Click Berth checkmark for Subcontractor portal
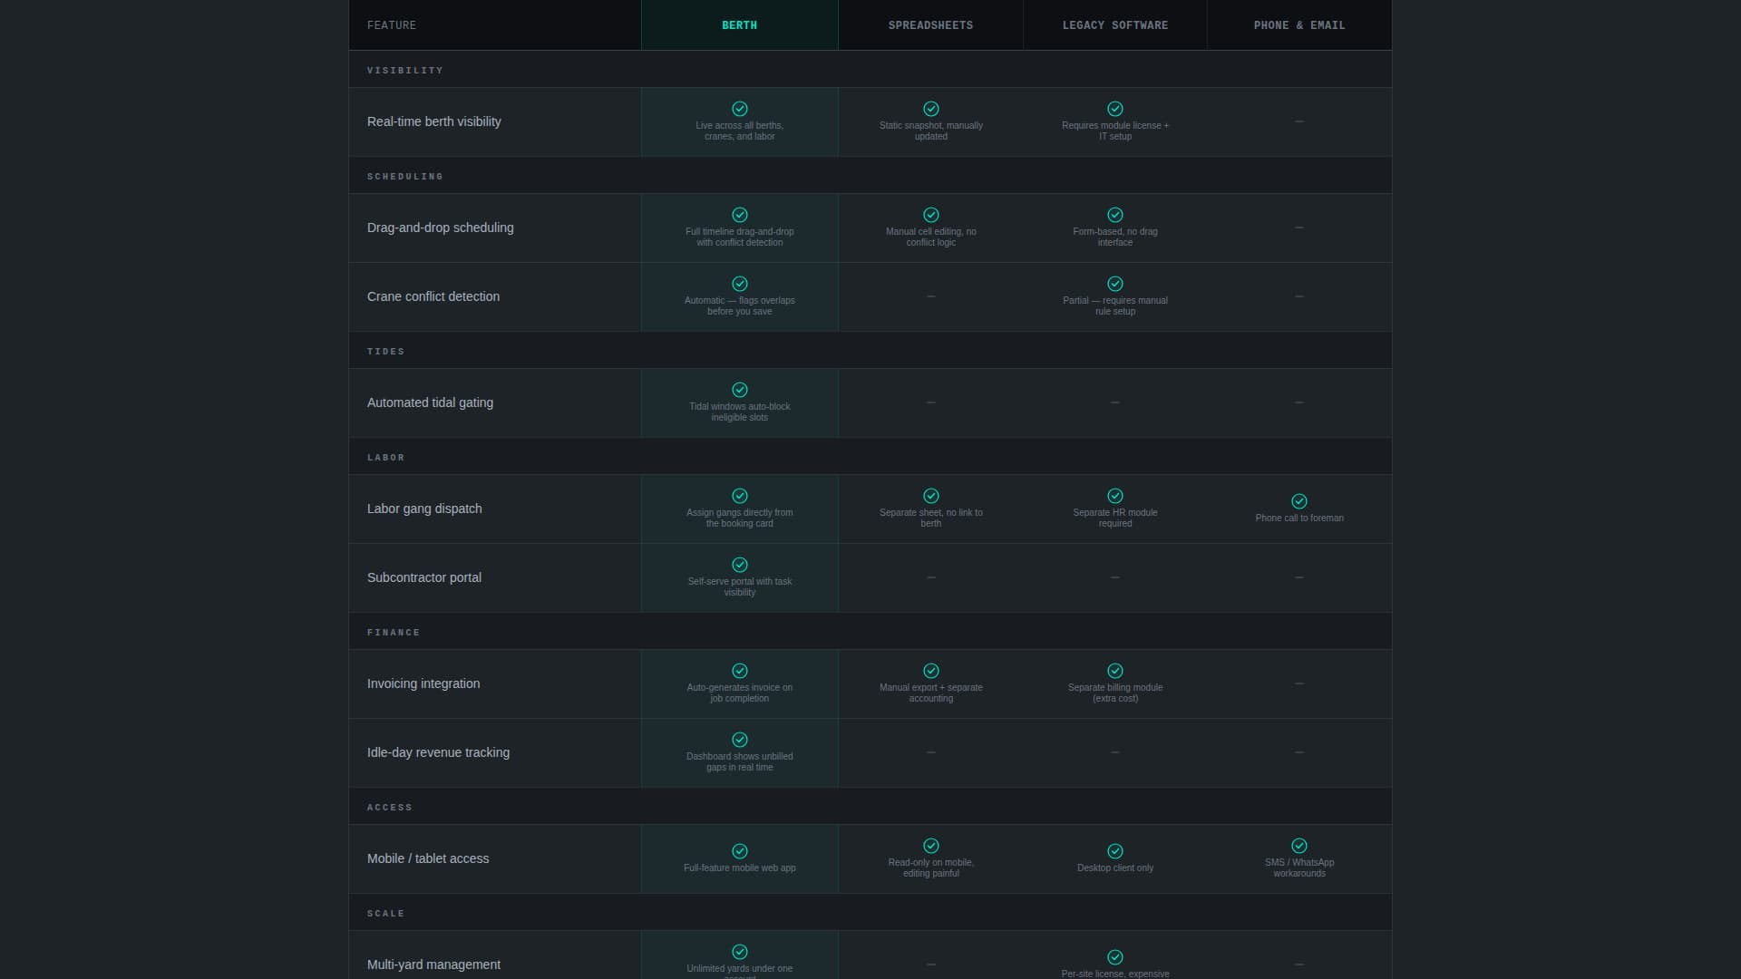The image size is (1741, 979). tap(740, 565)
